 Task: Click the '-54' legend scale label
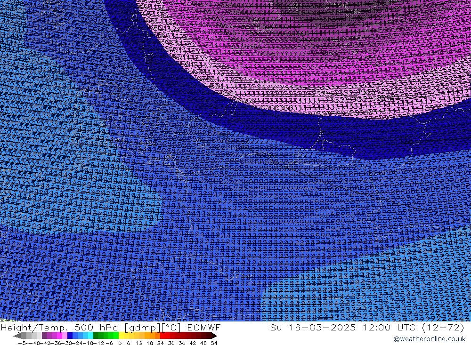pos(24,343)
